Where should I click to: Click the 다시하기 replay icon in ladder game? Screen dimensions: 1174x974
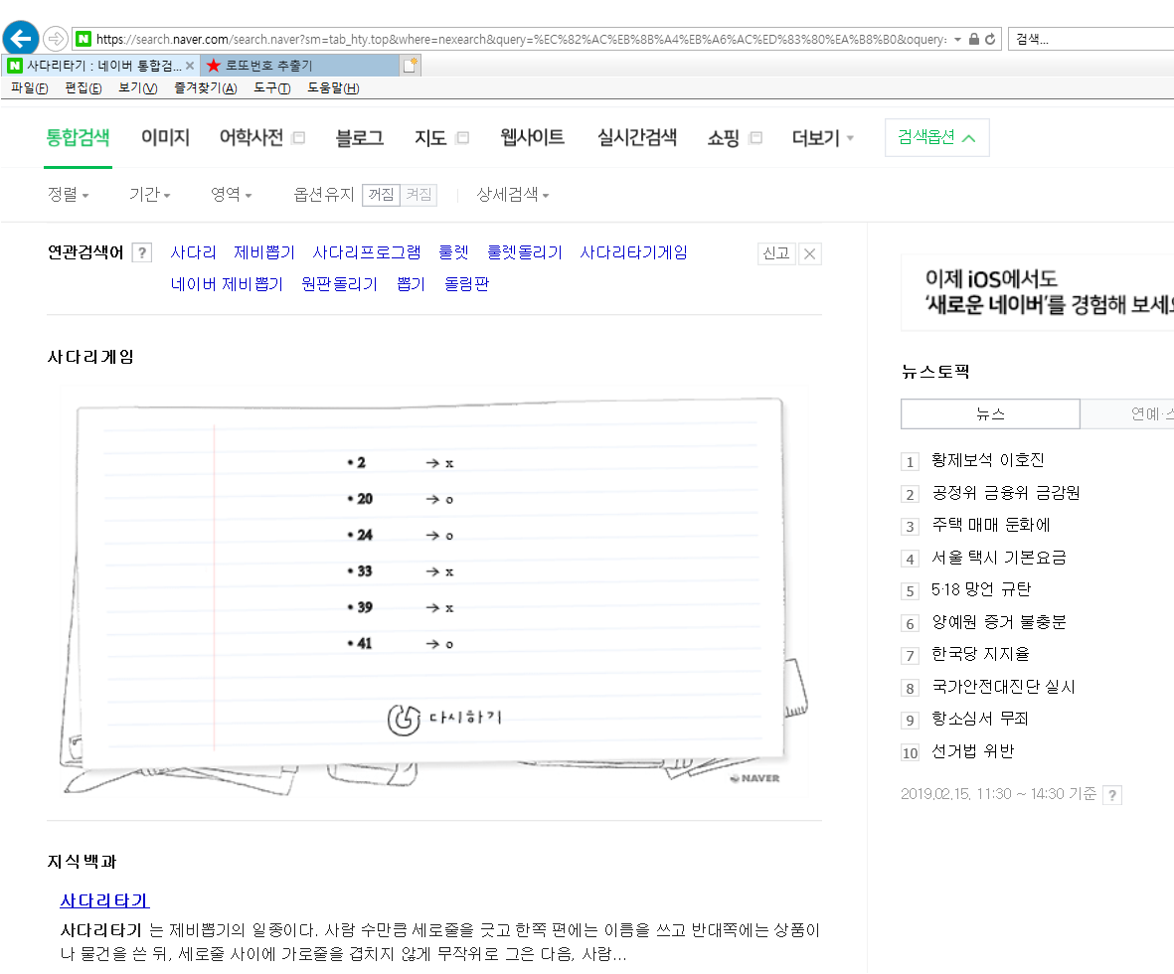tap(403, 721)
